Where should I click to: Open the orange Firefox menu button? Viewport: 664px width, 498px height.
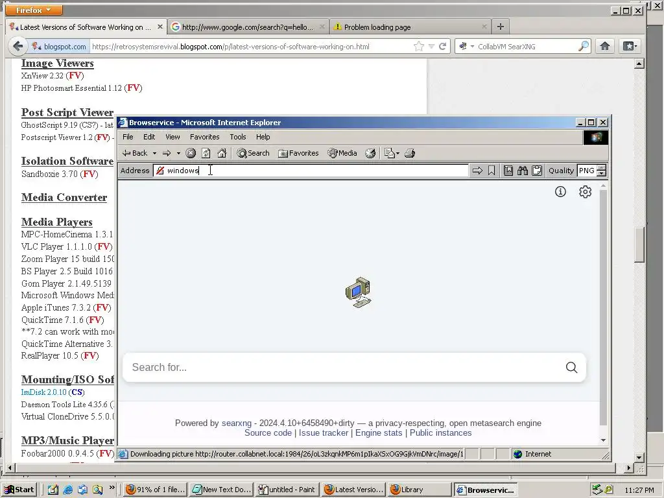34,10
